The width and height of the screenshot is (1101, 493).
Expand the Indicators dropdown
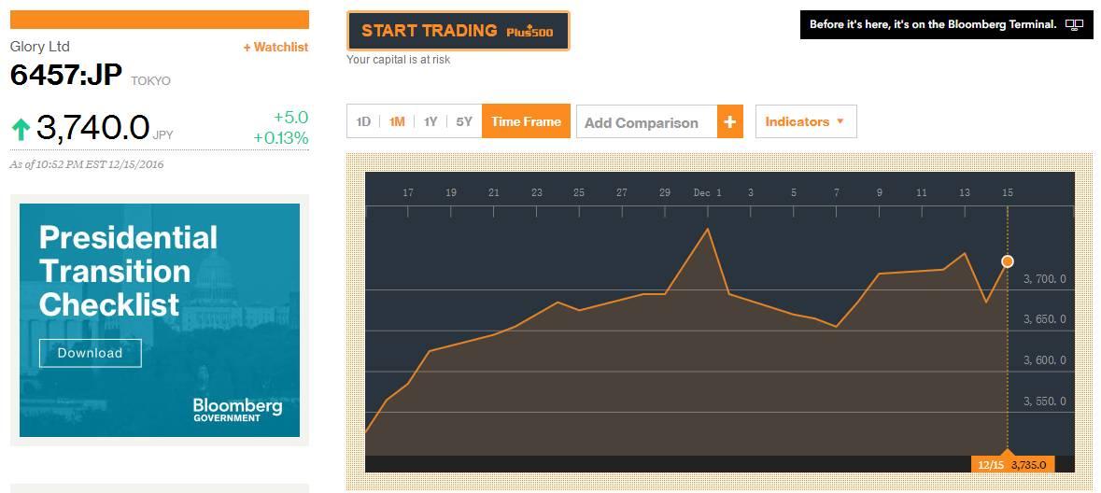(x=806, y=121)
